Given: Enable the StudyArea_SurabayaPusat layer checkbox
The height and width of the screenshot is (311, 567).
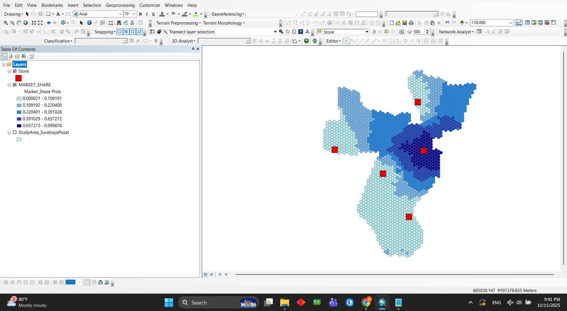Looking at the screenshot, I should coord(14,132).
